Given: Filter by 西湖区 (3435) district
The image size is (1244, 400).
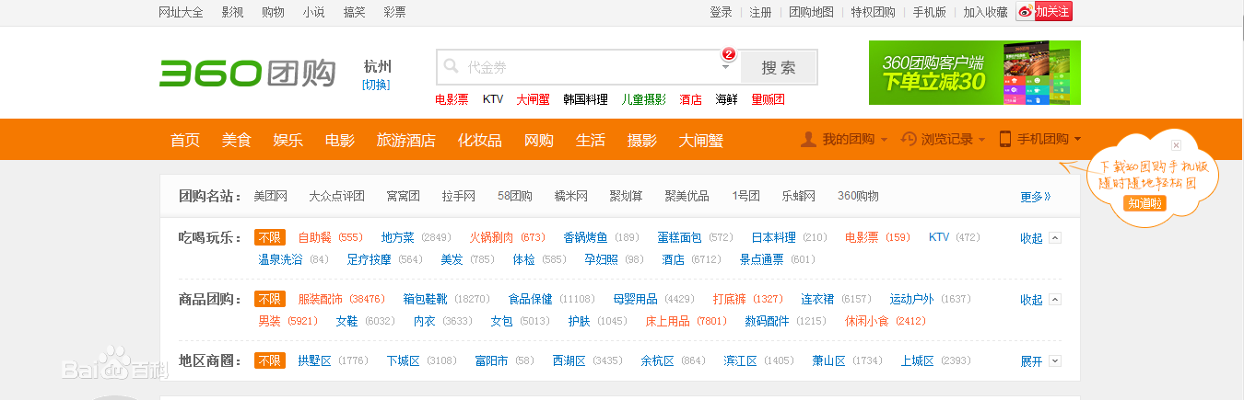Looking at the screenshot, I should point(587,360).
